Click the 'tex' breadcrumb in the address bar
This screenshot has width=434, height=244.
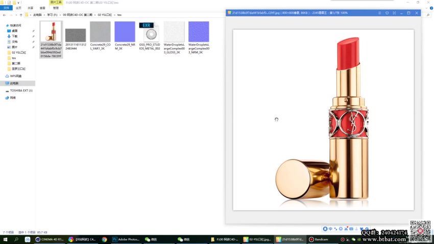[119, 15]
